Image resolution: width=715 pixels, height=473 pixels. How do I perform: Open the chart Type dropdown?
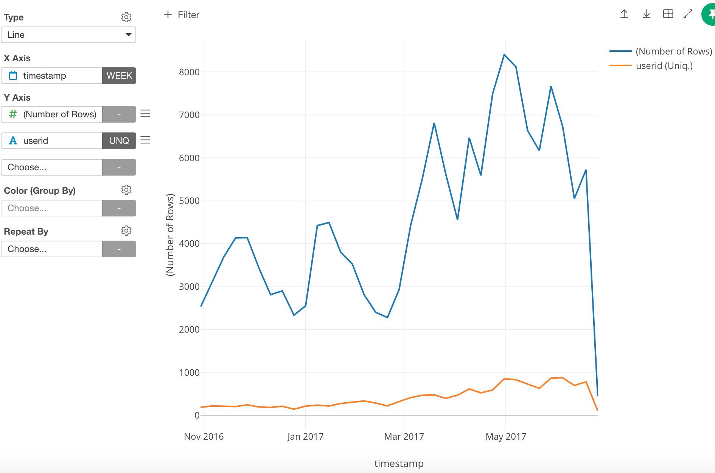[68, 35]
